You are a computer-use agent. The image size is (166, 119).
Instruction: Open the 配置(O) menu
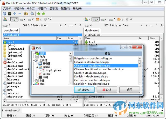point(65,9)
